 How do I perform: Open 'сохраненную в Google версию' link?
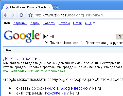click(60, 88)
